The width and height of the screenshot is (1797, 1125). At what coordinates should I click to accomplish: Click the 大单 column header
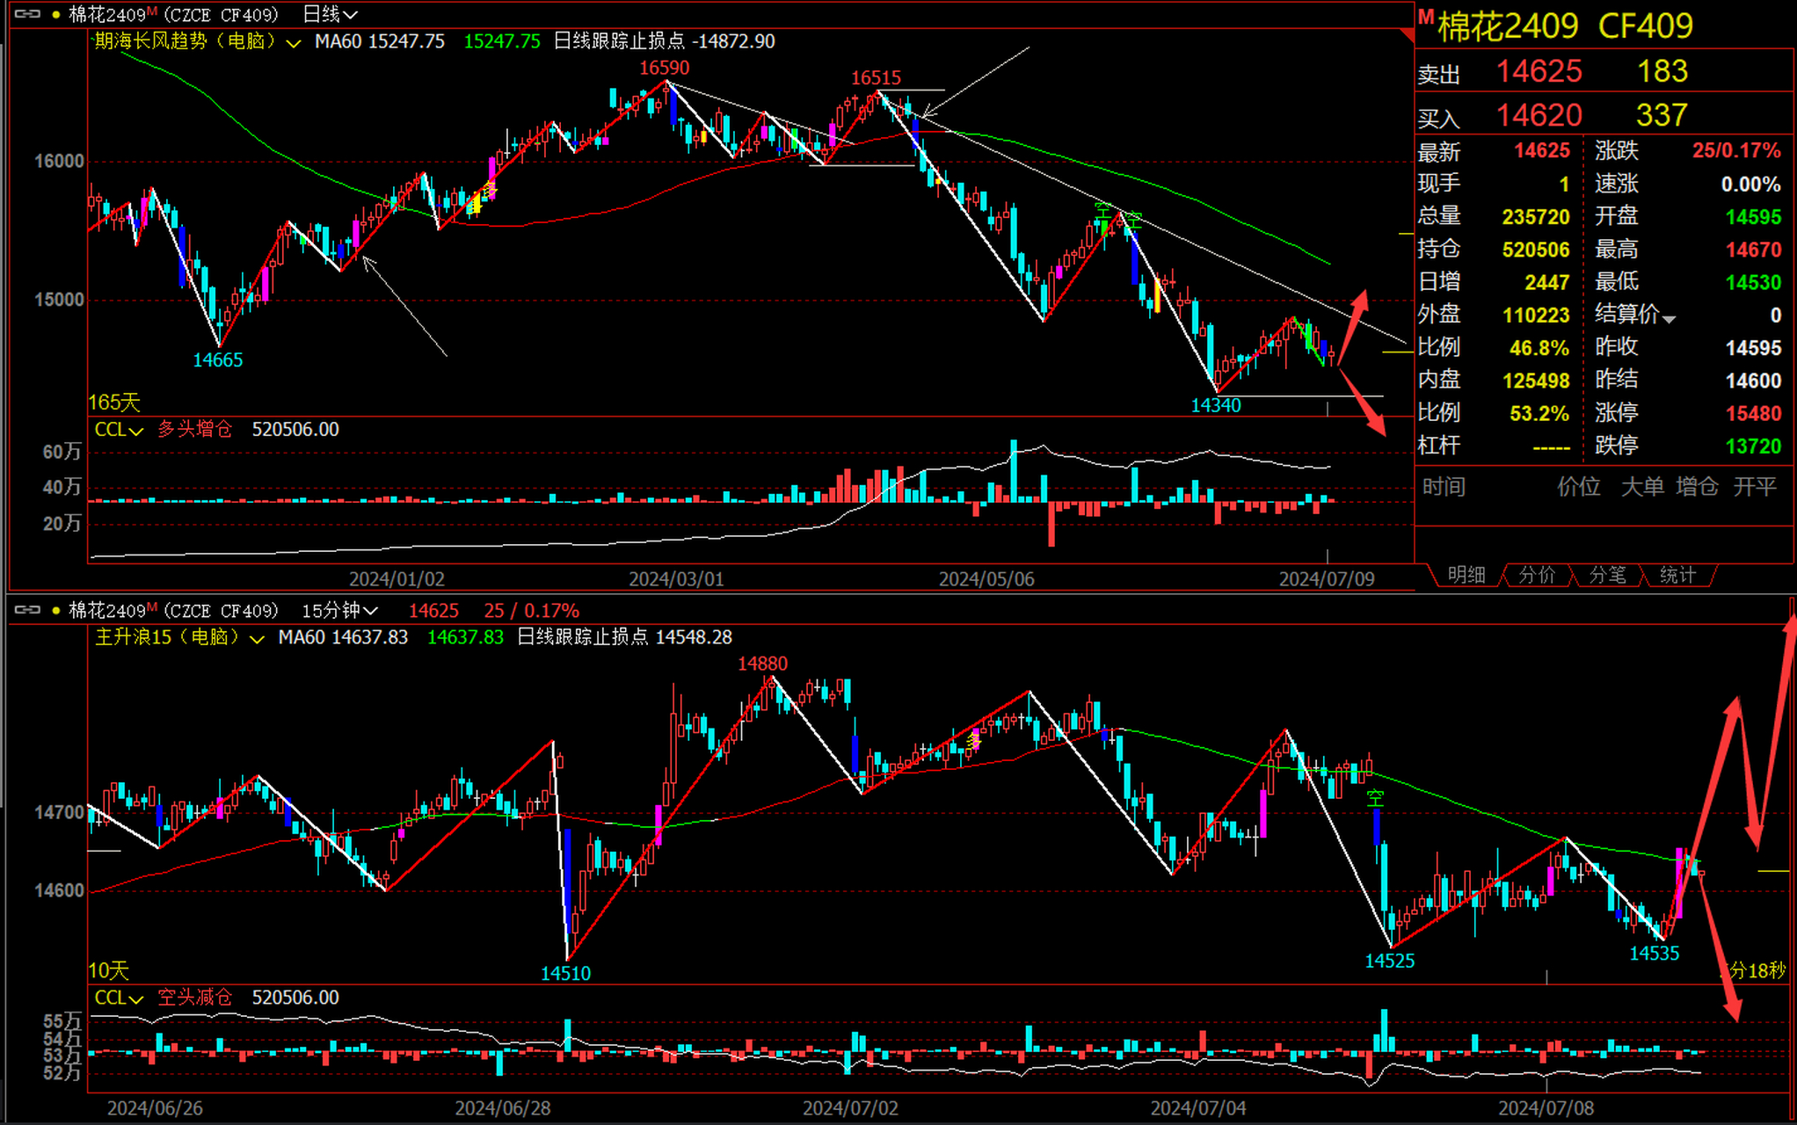click(x=1642, y=487)
